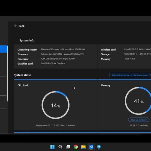Screen dimensions: 151x151
Task: Click the Back arrow icon
Action: pos(15,26)
